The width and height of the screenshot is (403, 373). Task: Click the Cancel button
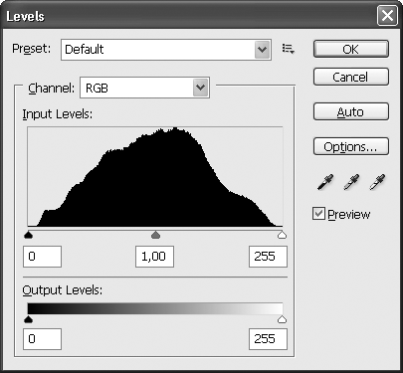[351, 77]
